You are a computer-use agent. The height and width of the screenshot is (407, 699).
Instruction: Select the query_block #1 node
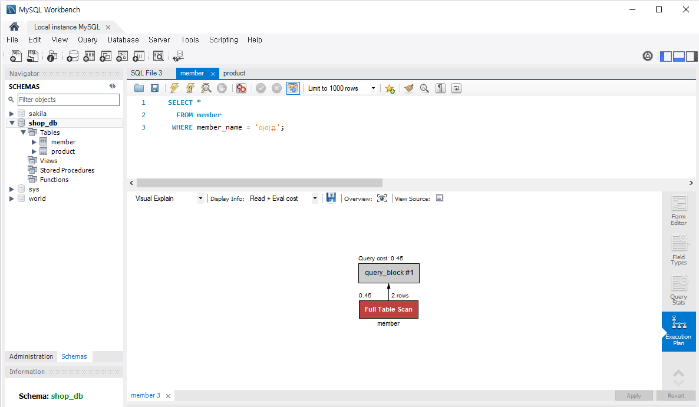tap(389, 273)
